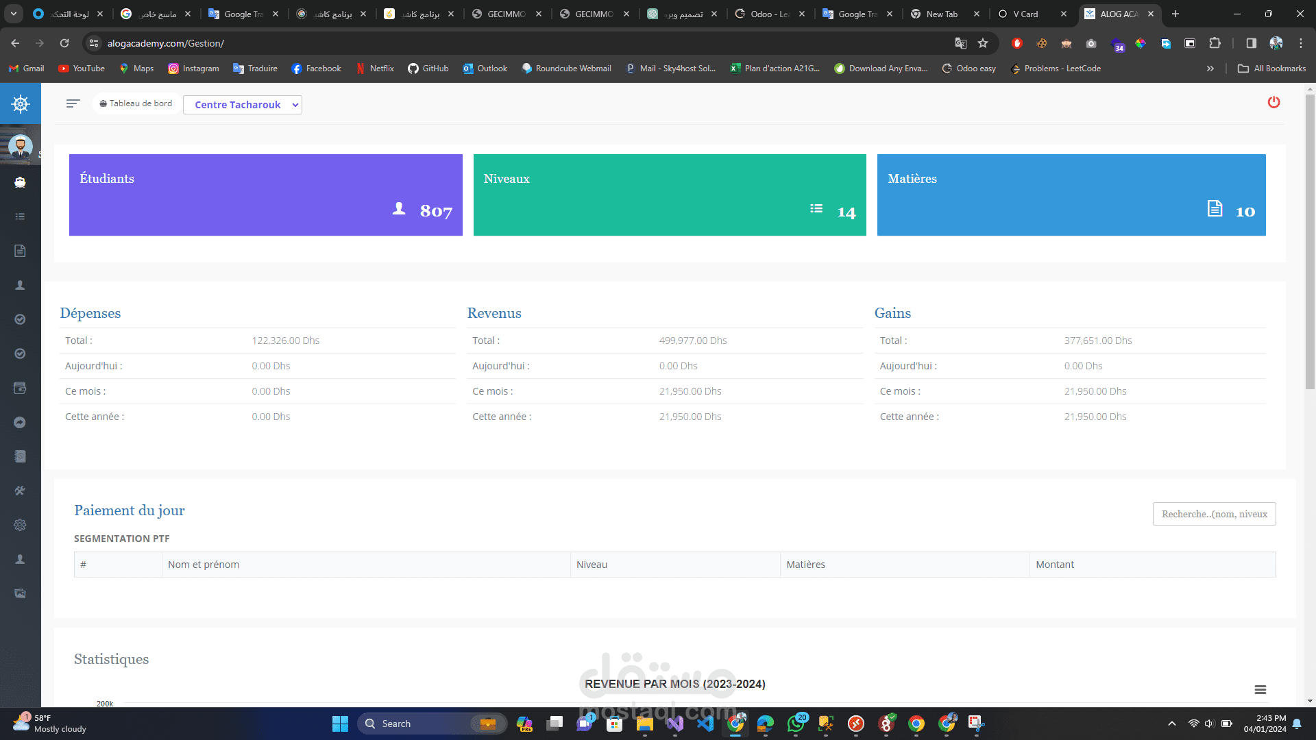This screenshot has width=1316, height=740.
Task: Focus the Recherche search field
Action: click(1214, 514)
